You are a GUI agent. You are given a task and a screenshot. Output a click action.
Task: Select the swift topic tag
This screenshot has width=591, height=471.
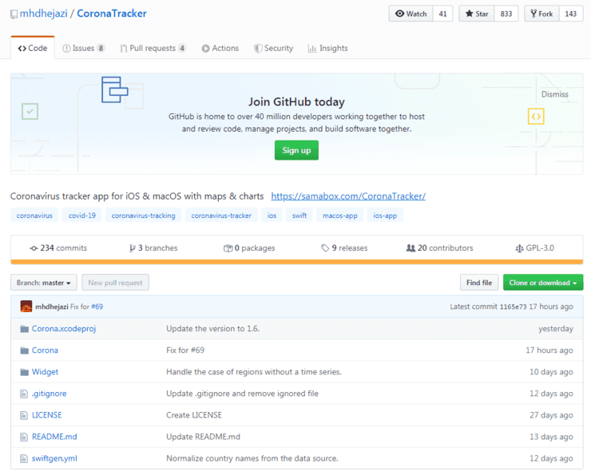click(299, 216)
